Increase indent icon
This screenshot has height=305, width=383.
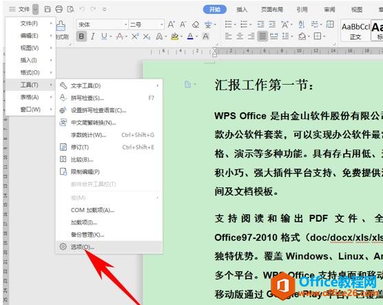coord(272,24)
